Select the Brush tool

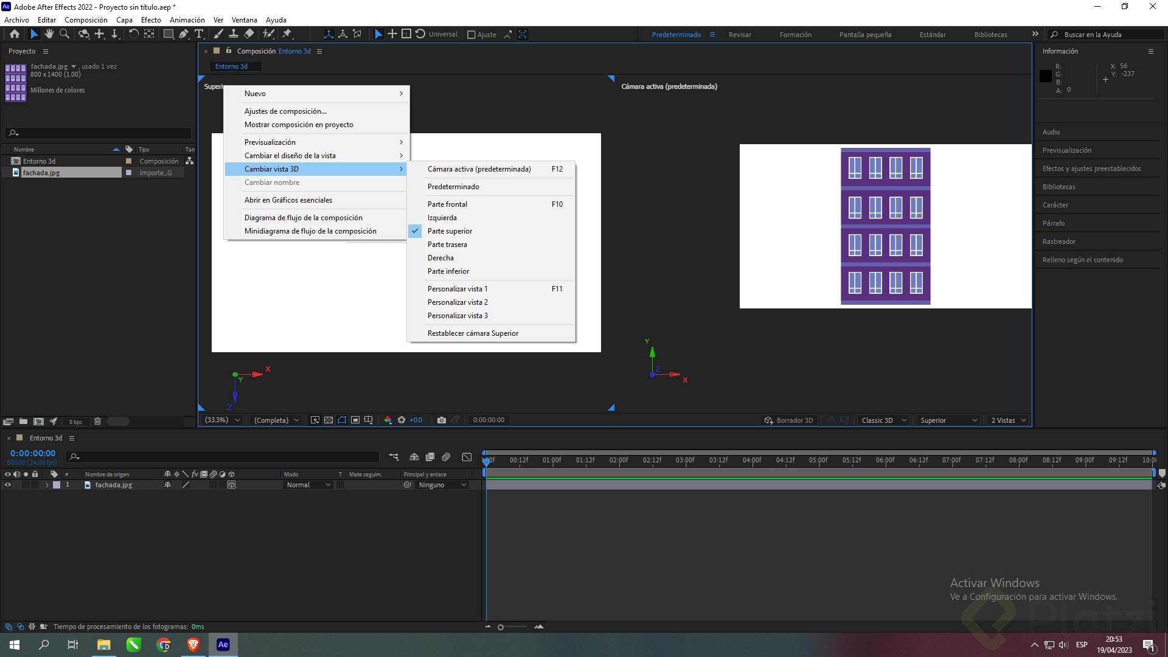(218, 34)
